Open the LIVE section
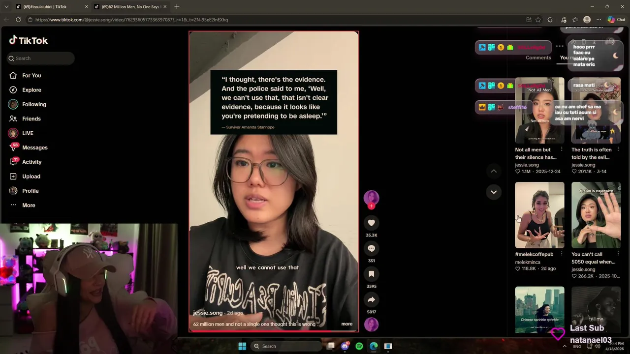The width and height of the screenshot is (630, 354). click(x=27, y=133)
